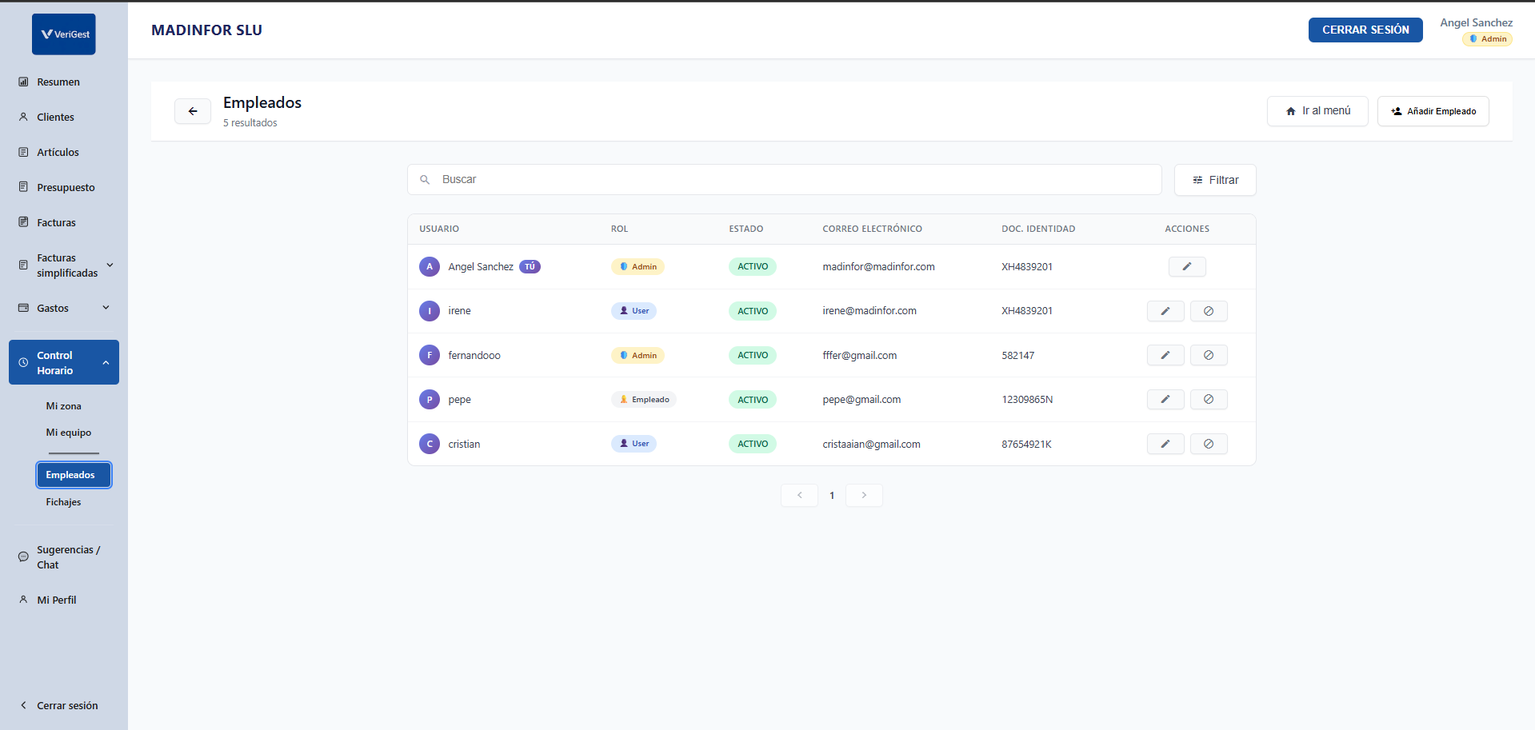Edit the employee irene

[x=1165, y=311]
